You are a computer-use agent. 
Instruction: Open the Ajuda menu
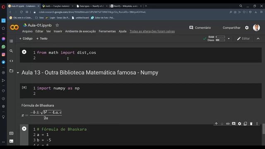tap(123, 31)
